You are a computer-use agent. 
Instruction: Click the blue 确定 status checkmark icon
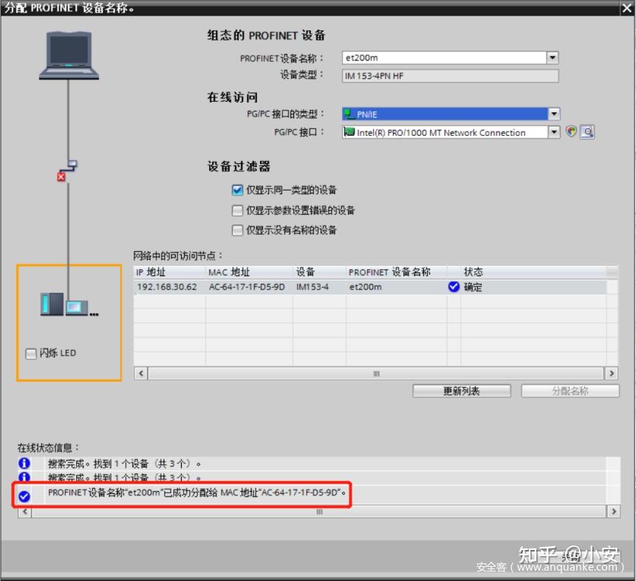(454, 287)
